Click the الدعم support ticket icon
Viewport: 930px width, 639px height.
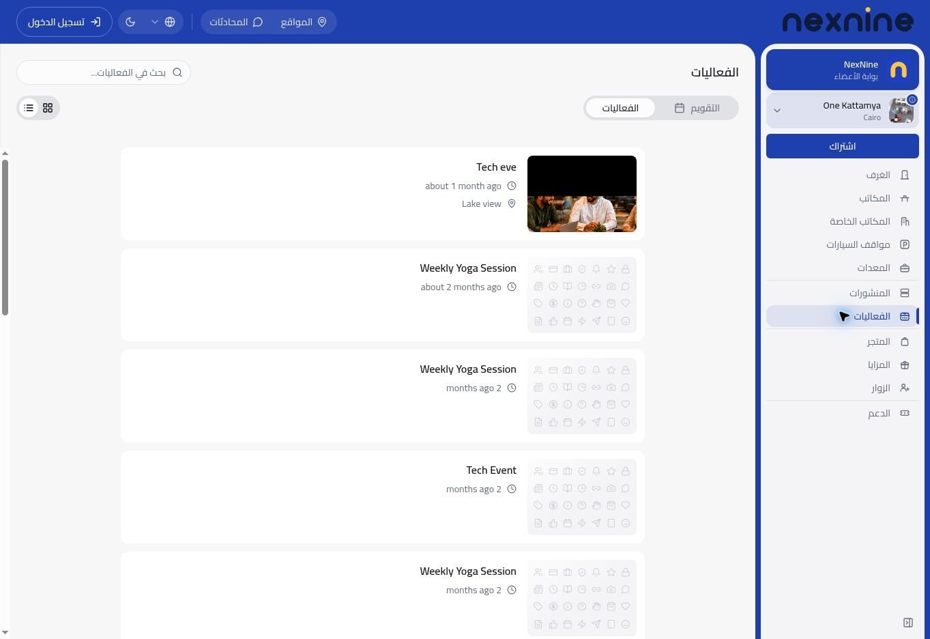pyautogui.click(x=905, y=413)
